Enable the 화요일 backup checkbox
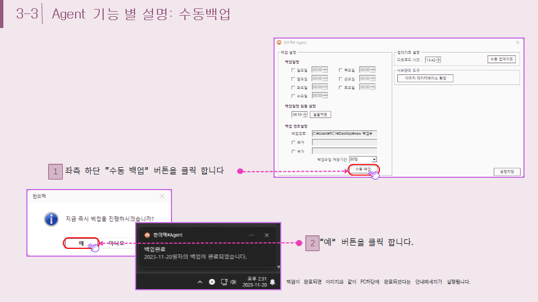 click(293, 87)
